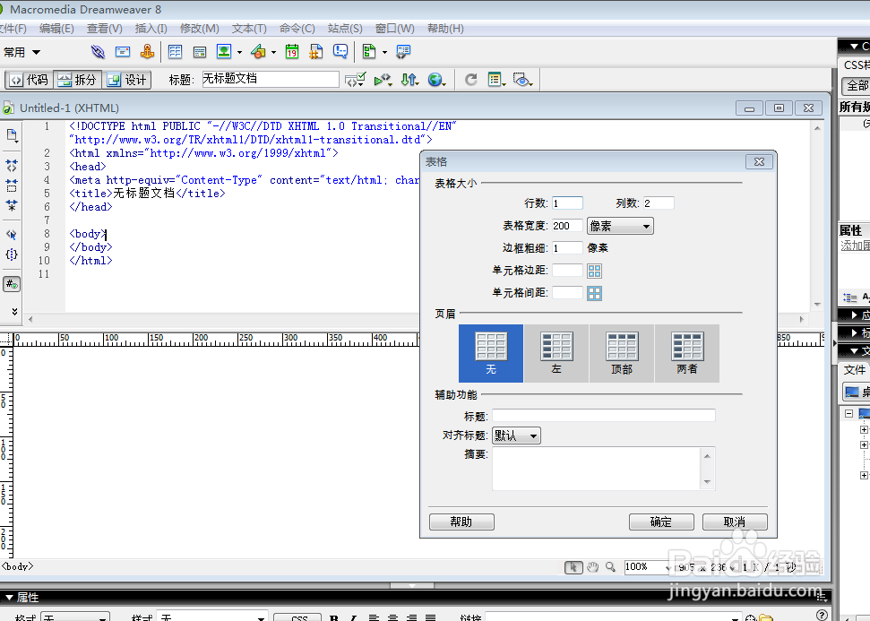Click the 帮助 button in table dialog

click(461, 522)
